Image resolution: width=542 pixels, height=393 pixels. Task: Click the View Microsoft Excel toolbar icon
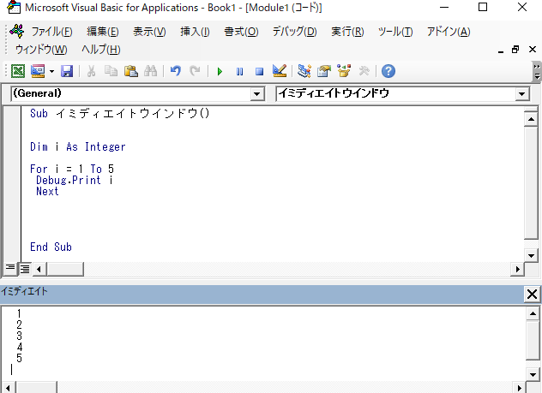[x=18, y=71]
